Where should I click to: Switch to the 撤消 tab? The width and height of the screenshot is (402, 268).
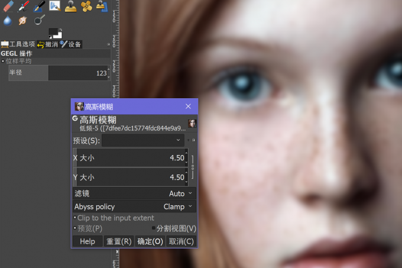pyautogui.click(x=48, y=44)
